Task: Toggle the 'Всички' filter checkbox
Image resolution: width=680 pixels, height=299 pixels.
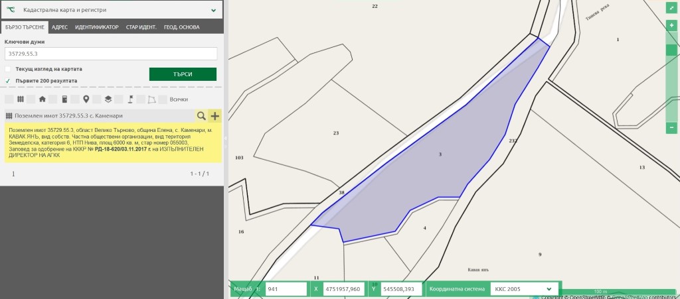Action: pos(163,99)
